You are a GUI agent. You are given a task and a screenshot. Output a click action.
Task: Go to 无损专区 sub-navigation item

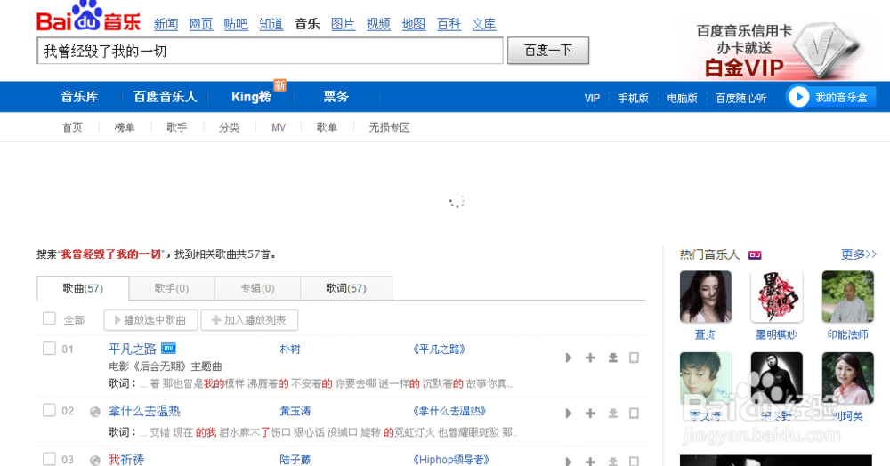390,127
